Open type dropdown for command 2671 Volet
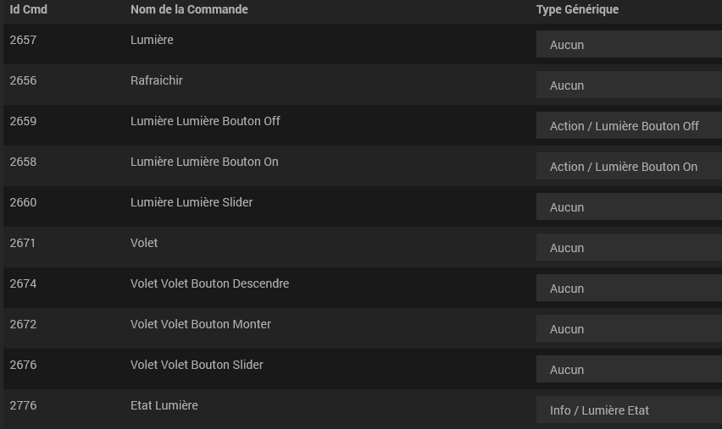Screen dimensions: 722x429 [x=629, y=248]
